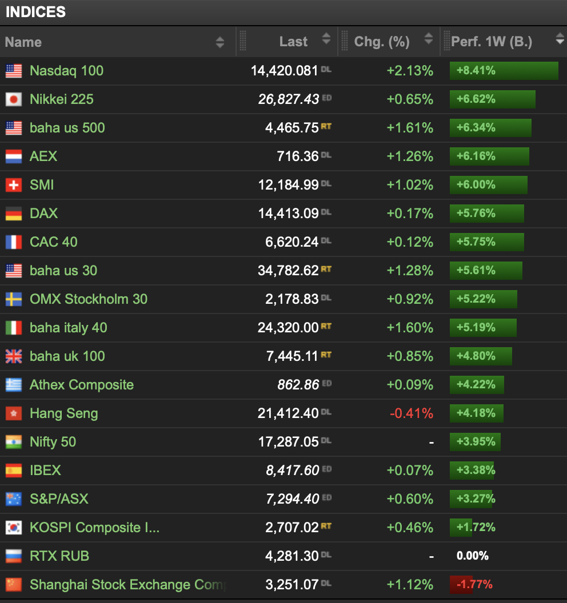Viewport: 567px width, 603px height.
Task: Grab the Chg. (%) column drag handle
Action: (x=345, y=41)
